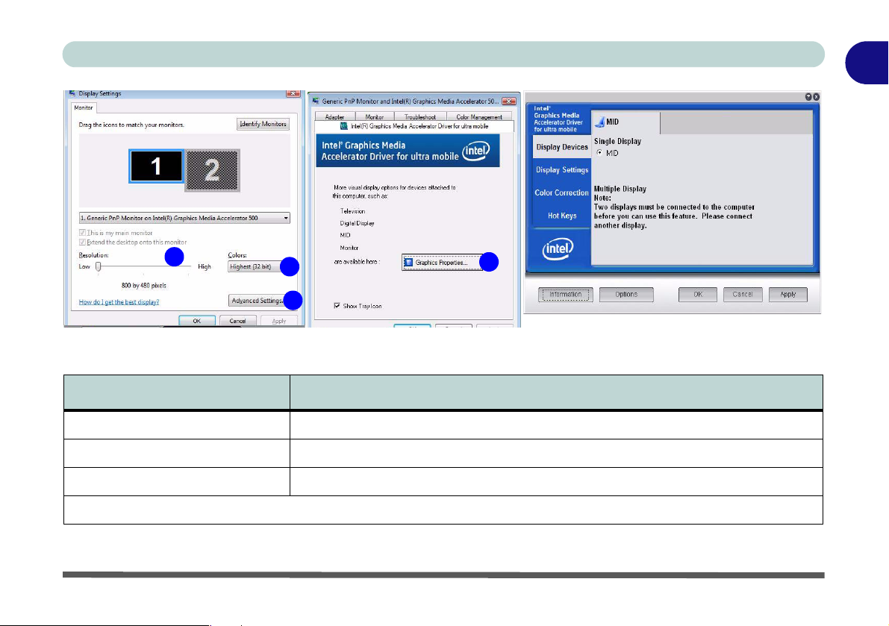Click the help question mark icon in Intel panel
Screen dimensions: 889x626
[808, 97]
